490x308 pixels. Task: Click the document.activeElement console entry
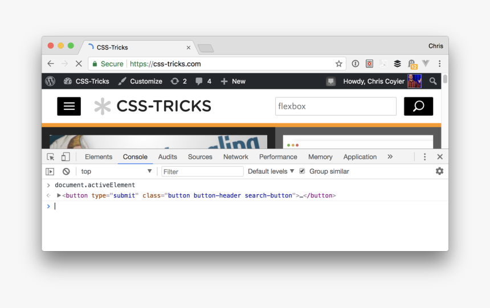point(95,185)
